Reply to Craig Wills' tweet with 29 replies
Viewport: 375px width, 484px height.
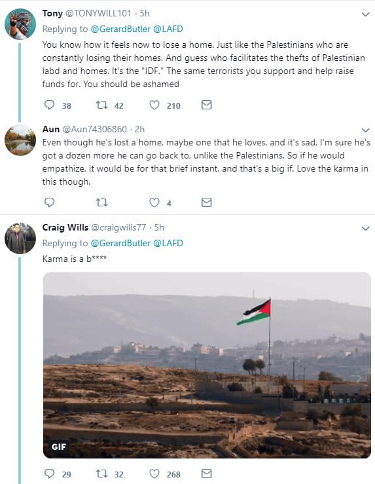click(49, 474)
